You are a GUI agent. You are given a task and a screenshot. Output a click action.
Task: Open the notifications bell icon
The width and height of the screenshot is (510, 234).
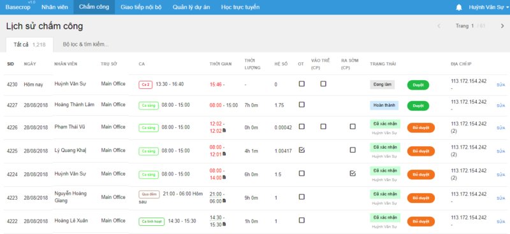click(459, 8)
